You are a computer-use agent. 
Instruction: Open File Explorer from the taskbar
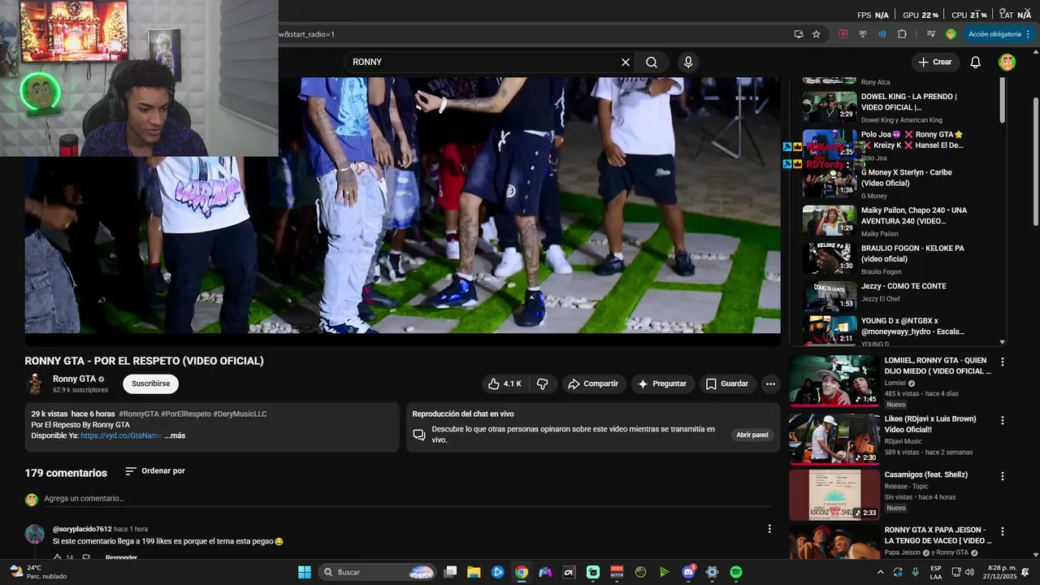[x=474, y=572]
